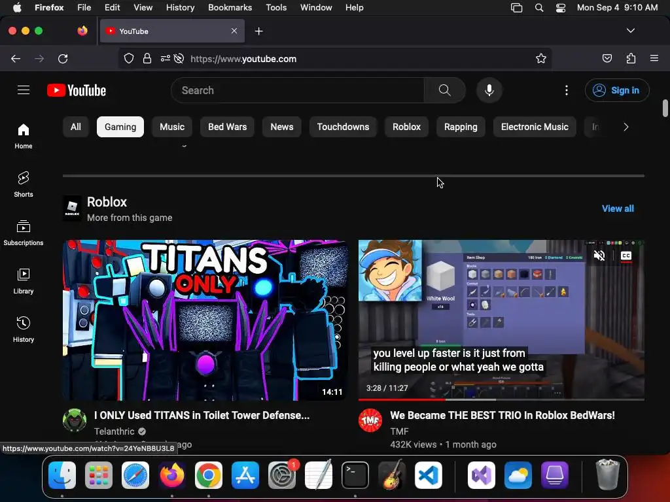Close the YouTube tab
Viewport: 670px width, 502px height.
tap(234, 31)
